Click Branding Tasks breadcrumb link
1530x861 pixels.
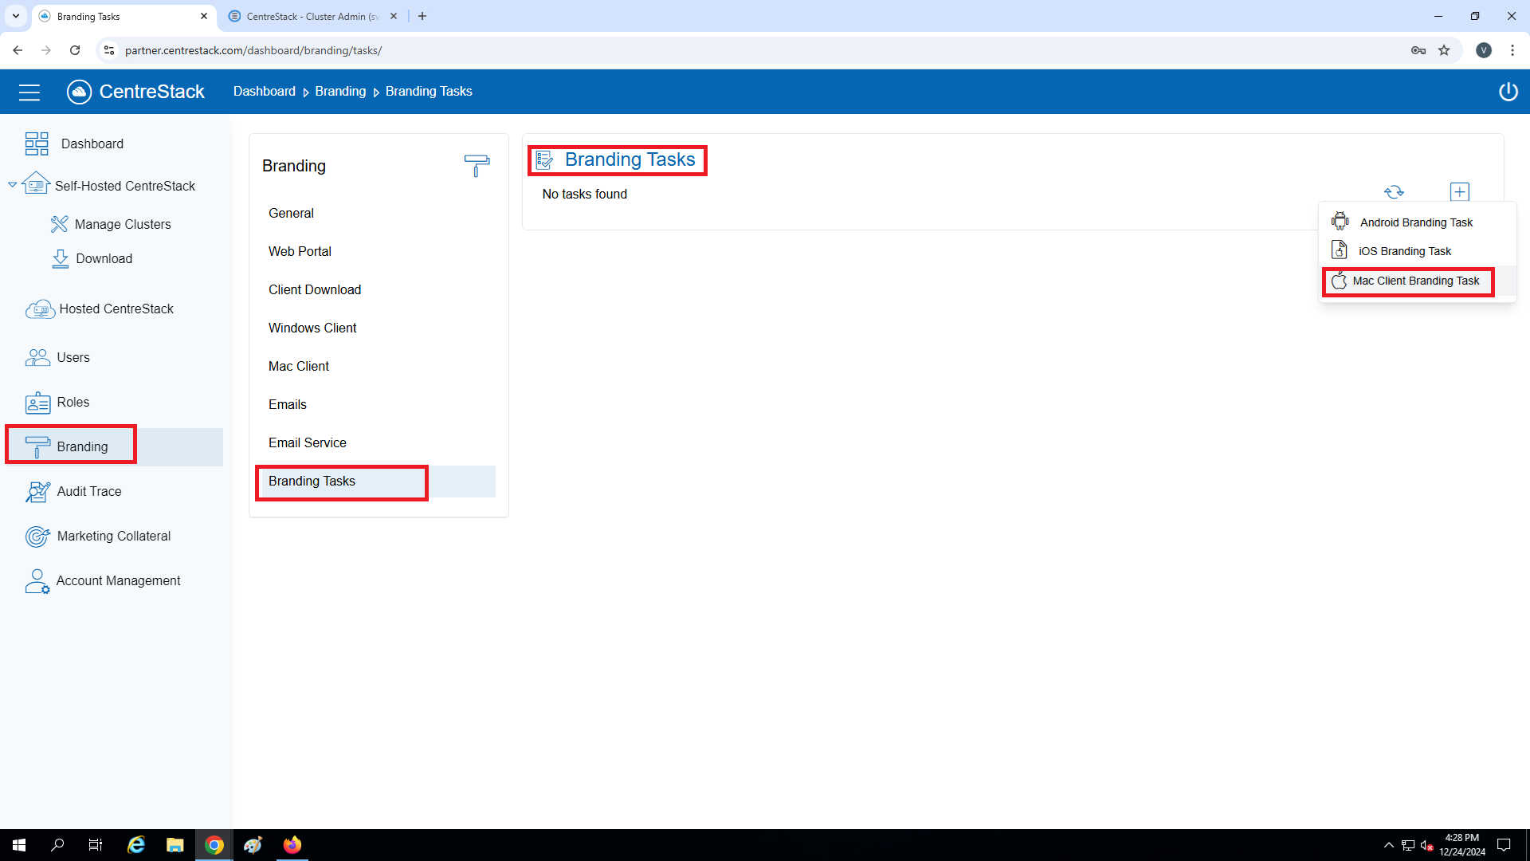[429, 92]
